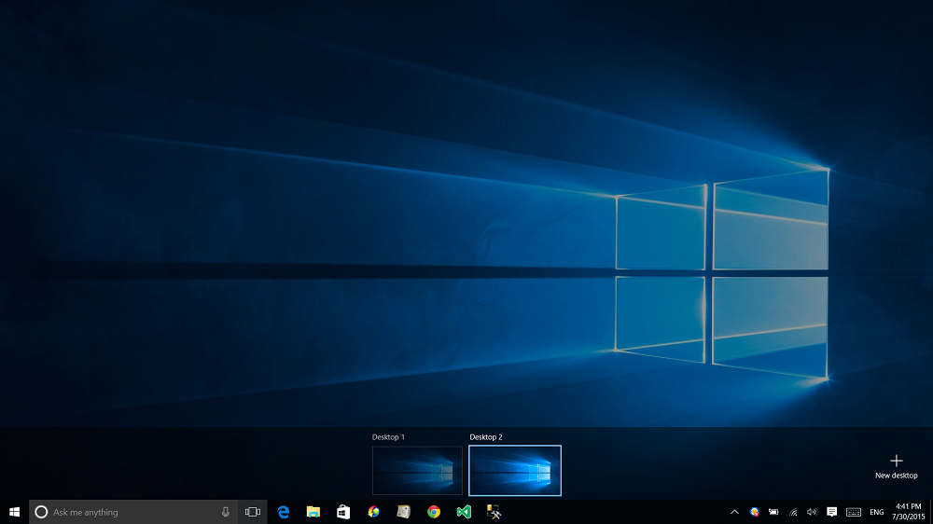Open File Explorer from taskbar

(x=313, y=512)
